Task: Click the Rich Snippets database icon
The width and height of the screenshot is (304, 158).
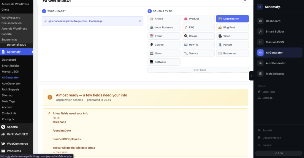Action: (260, 74)
